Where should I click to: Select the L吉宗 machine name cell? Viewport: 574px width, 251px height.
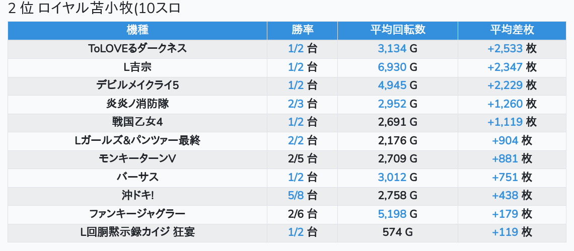tap(137, 67)
